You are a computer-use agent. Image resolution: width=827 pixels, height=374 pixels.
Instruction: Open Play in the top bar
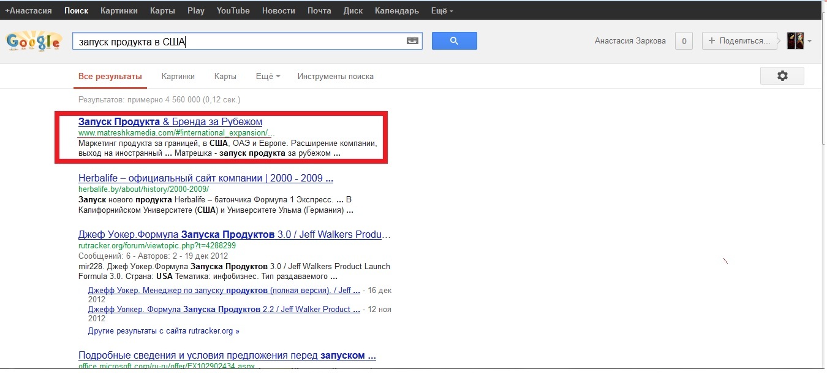[x=196, y=11]
